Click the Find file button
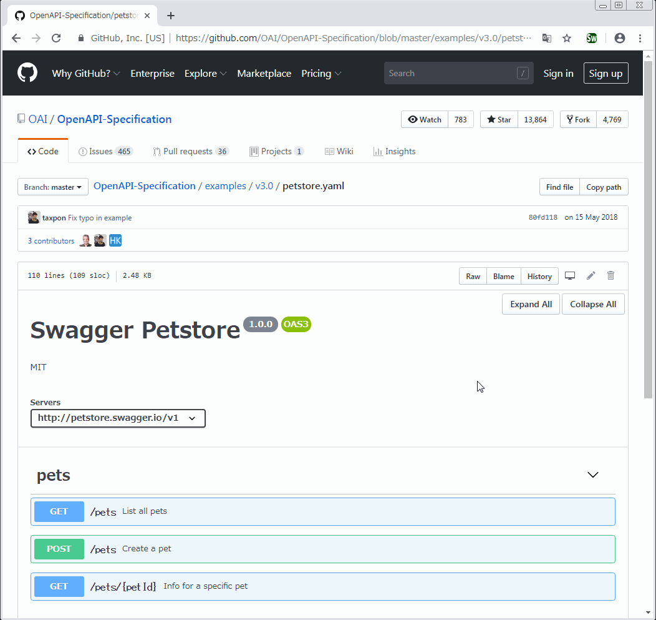The height and width of the screenshot is (620, 656). (559, 187)
